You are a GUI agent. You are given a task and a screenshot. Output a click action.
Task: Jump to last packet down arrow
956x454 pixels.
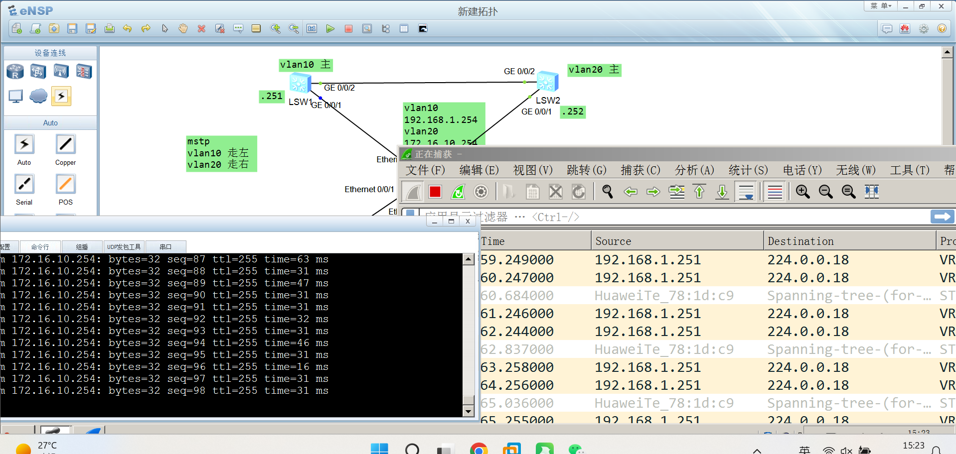(722, 192)
